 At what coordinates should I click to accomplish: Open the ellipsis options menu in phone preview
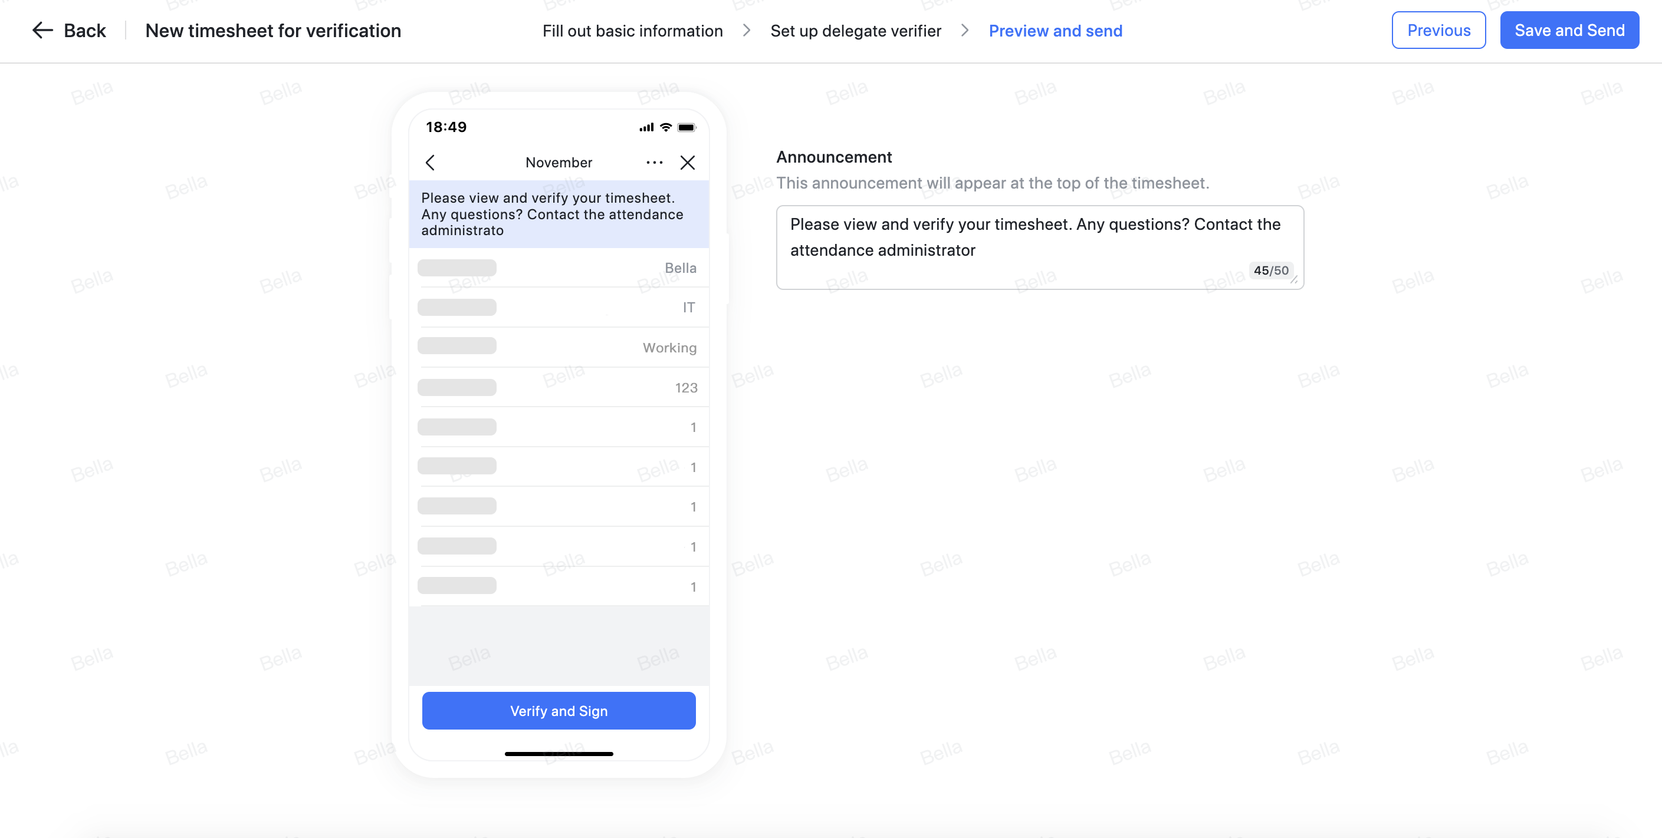tap(654, 163)
